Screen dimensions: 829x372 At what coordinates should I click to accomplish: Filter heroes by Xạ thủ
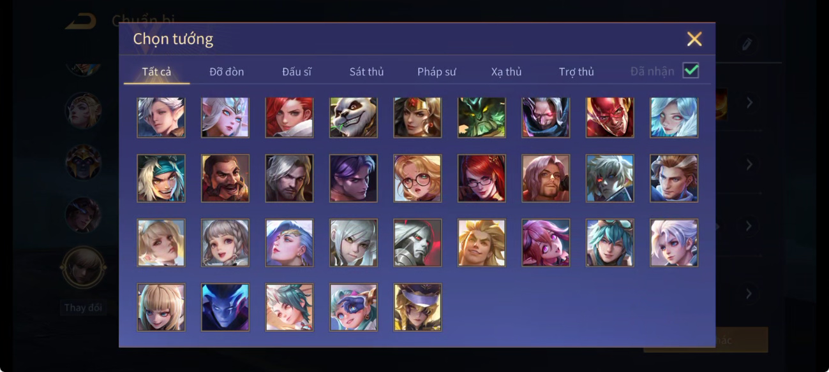tap(506, 71)
